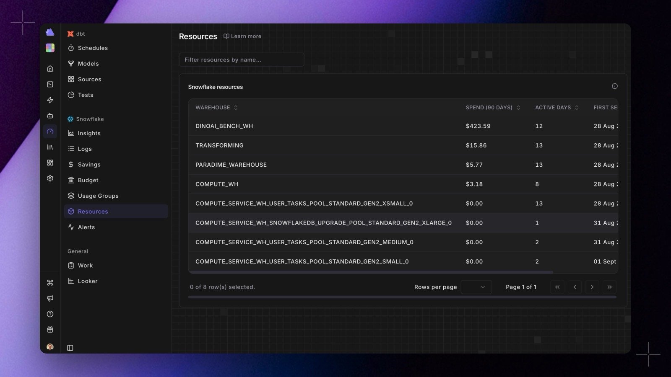The width and height of the screenshot is (671, 377).
Task: Click the Page 1 of 1 indicator
Action: point(521,287)
